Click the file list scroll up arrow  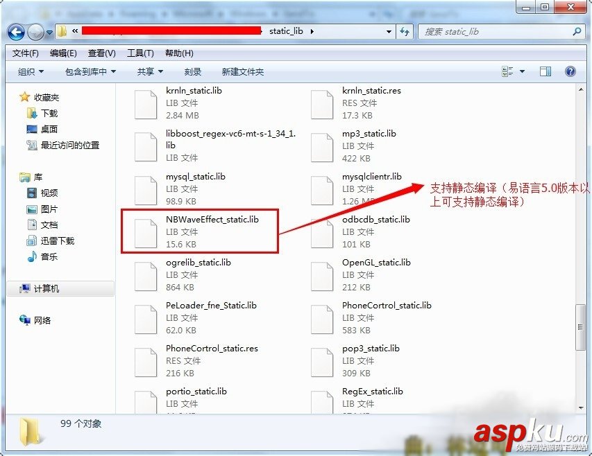(x=580, y=89)
